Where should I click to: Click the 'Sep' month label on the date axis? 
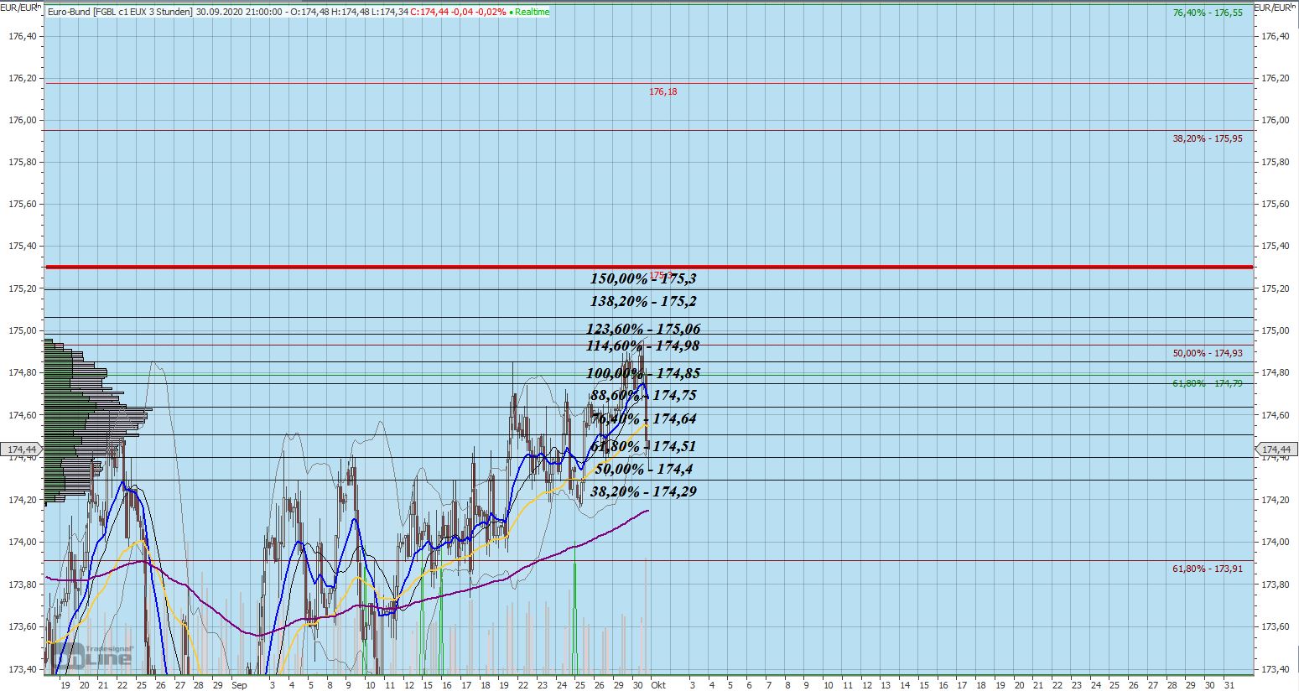(x=239, y=684)
